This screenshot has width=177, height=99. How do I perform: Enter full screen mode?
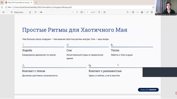coord(147,12)
